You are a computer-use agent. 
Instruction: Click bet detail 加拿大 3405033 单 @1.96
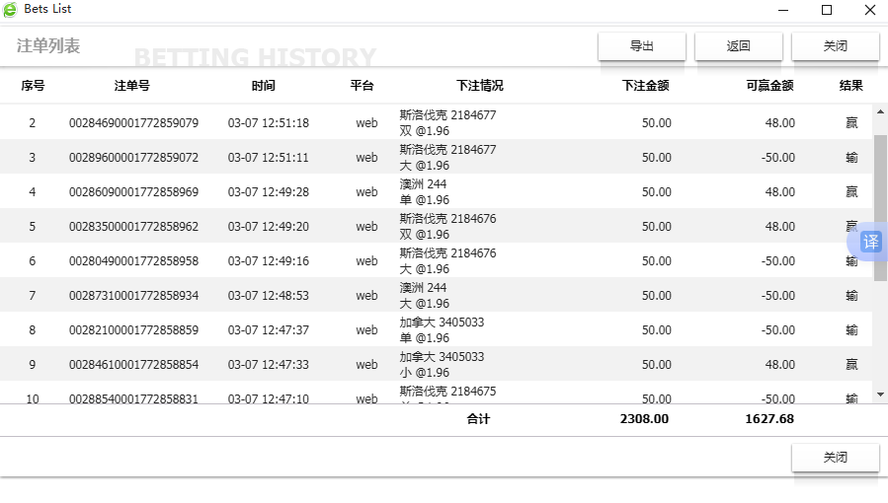coord(442,329)
